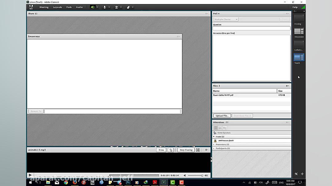332x186 pixels.
Task: Open the Pods menu
Action: click(69, 7)
